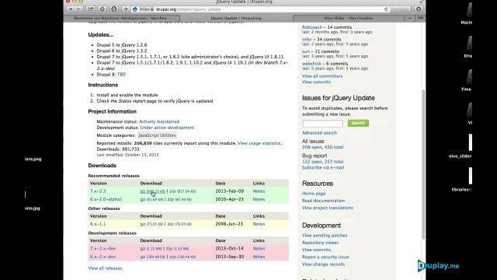
Task: Select the jQuery Update | Drupal.org tab
Action: 236,18
